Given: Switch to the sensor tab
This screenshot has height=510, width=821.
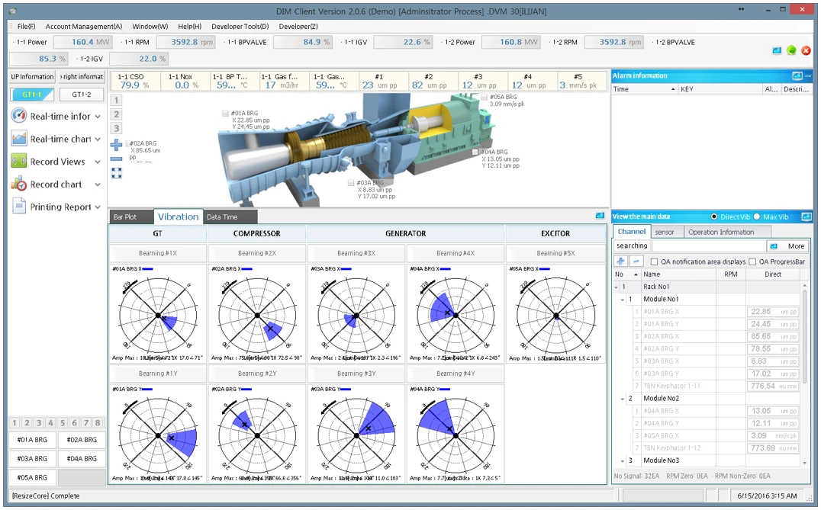Looking at the screenshot, I should [x=667, y=232].
